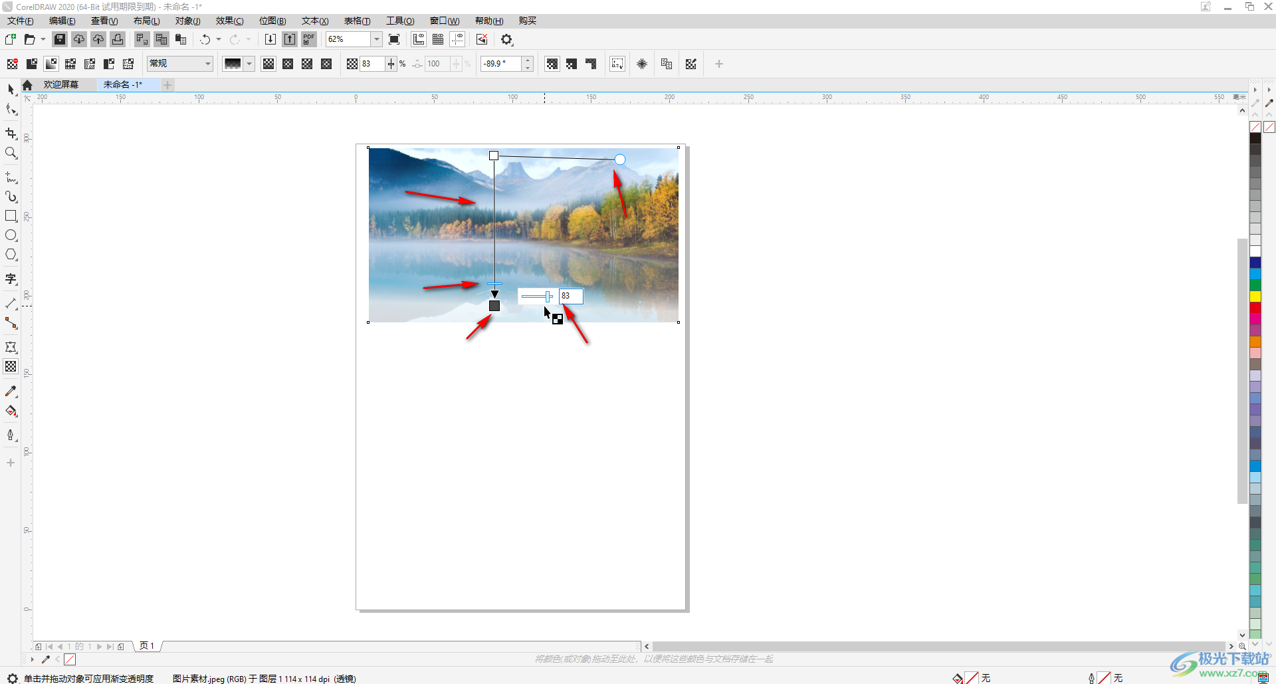1276x684 pixels.
Task: Select the Shape tool
Action: [x=11, y=109]
